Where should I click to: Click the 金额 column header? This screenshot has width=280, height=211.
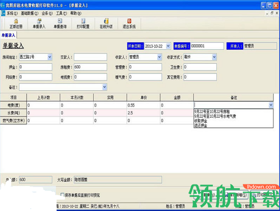(177, 97)
